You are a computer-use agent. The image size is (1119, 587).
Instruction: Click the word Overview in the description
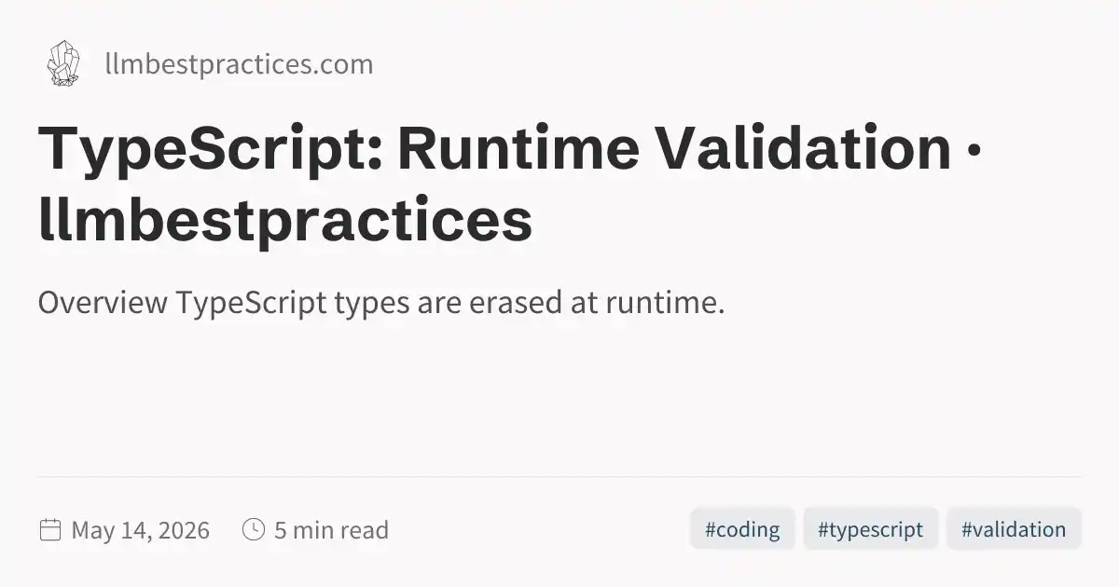click(x=103, y=303)
